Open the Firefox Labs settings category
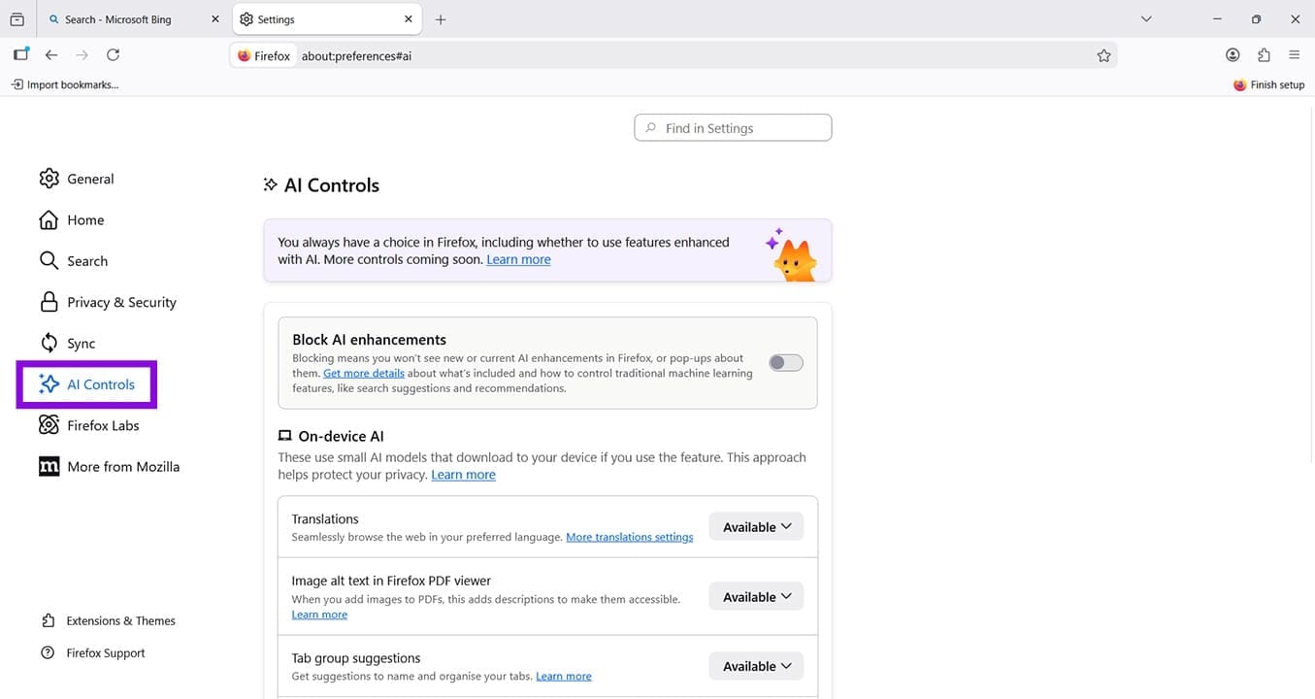Screen dimensions: 1315x699 [88, 425]
